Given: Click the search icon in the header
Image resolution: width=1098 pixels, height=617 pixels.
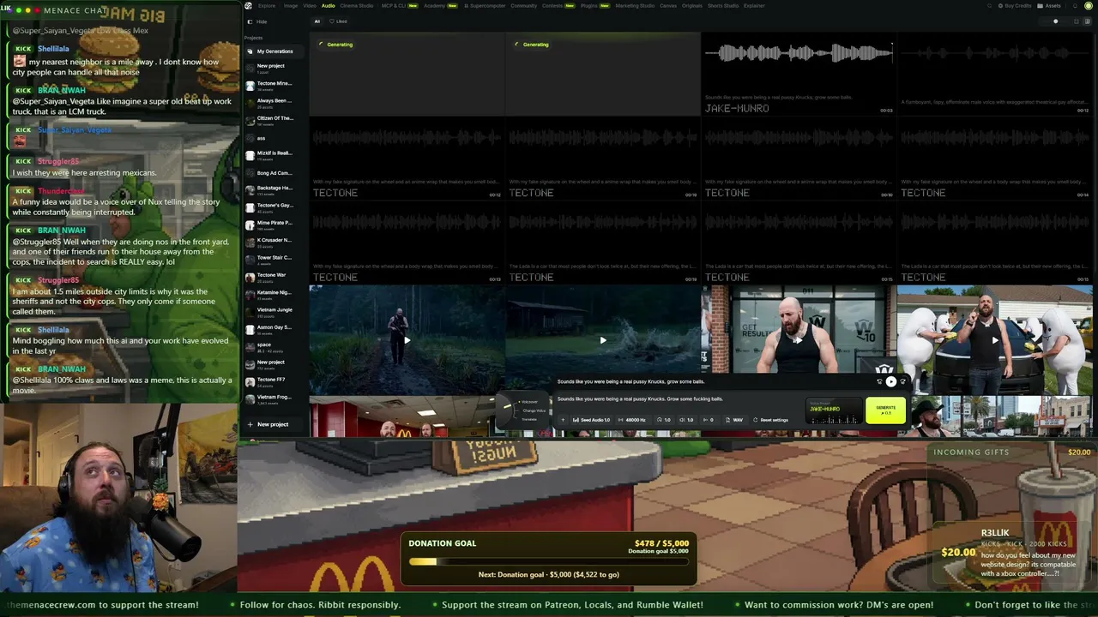Looking at the screenshot, I should pyautogui.click(x=989, y=6).
